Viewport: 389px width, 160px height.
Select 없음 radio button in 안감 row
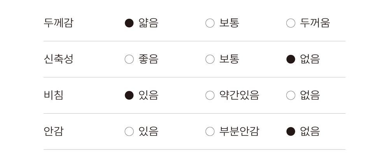point(291,132)
